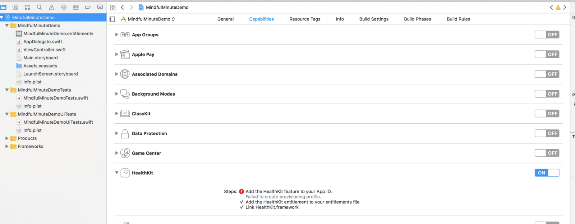Turn off the HealthKit switch
Image resolution: width=575 pixels, height=224 pixels.
point(547,173)
